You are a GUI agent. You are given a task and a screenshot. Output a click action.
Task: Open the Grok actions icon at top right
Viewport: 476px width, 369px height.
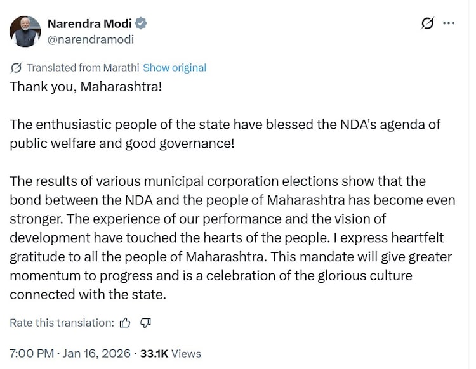(428, 23)
